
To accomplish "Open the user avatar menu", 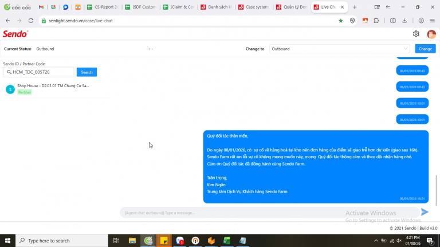I will click(x=431, y=34).
